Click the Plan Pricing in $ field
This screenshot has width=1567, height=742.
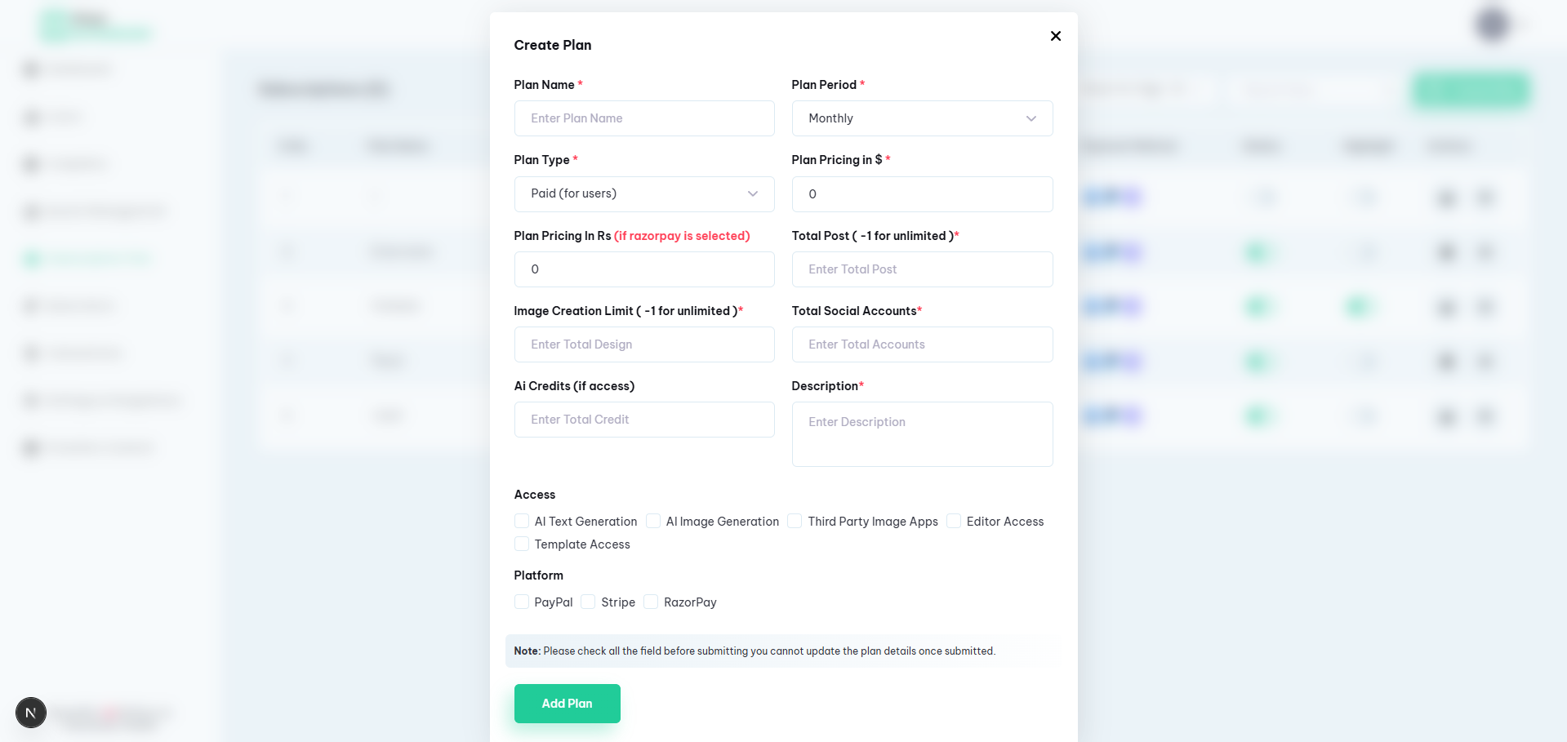pos(921,194)
